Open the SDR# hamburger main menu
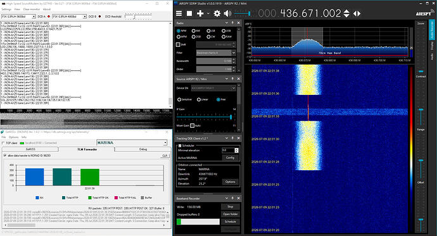Screen dimensions: 437x236 pyautogui.click(x=179, y=13)
